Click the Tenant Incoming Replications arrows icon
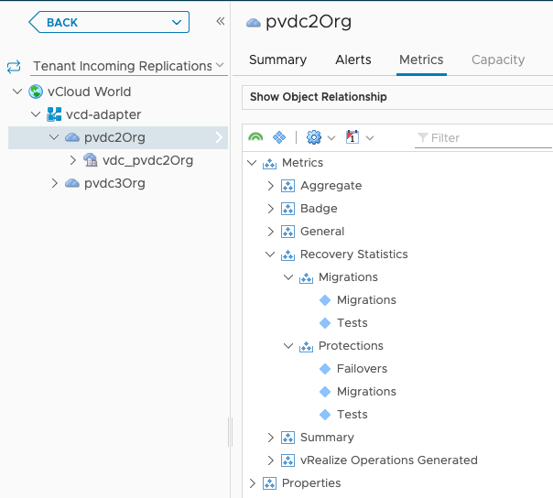The height and width of the screenshot is (498, 553). click(x=14, y=66)
